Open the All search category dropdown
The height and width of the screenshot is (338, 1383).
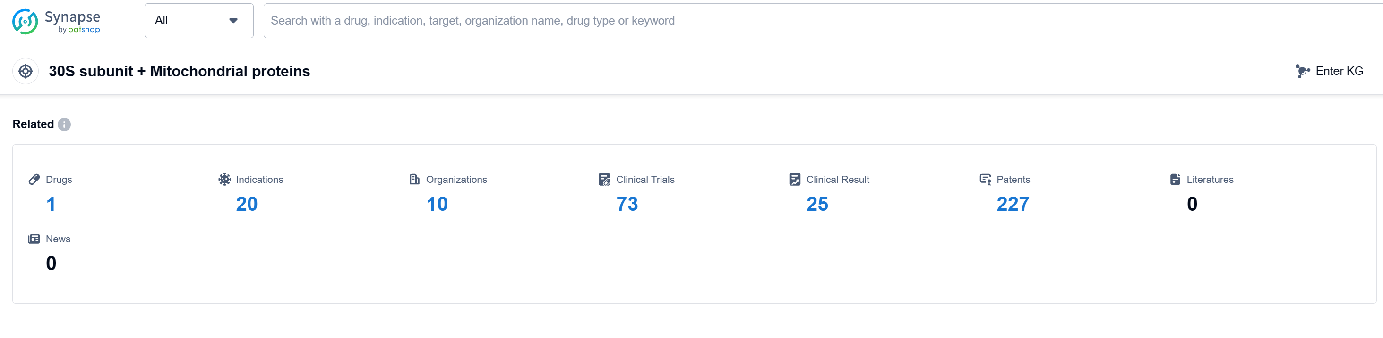[198, 21]
